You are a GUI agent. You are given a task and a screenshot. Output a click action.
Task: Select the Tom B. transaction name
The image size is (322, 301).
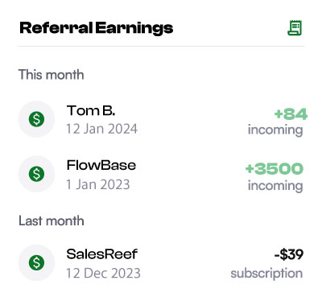pyautogui.click(x=91, y=110)
